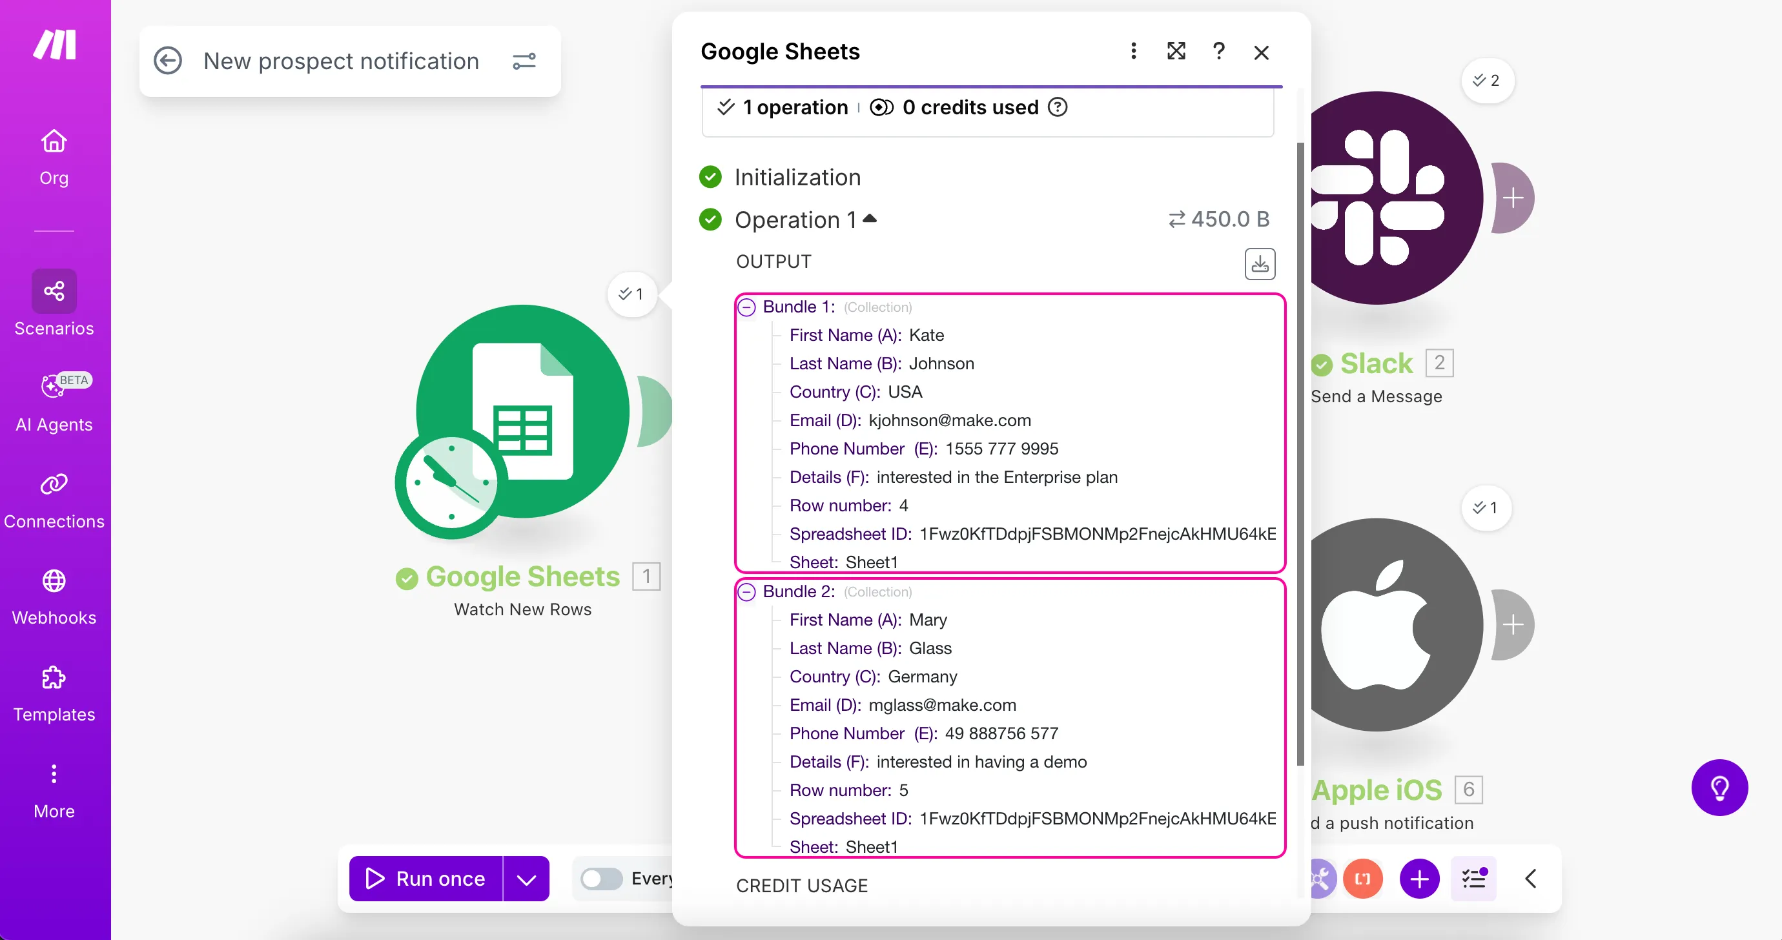
Task: Open the Scenarios section
Action: pos(54,304)
